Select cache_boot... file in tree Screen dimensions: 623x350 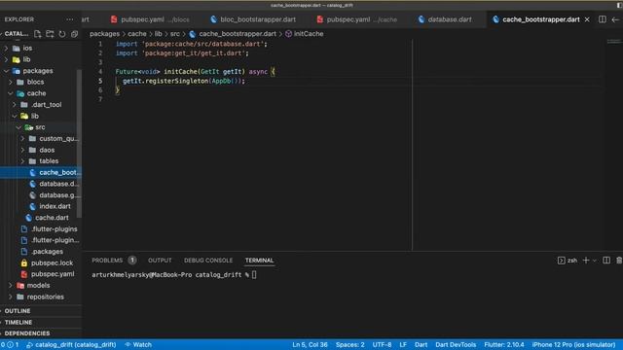[55, 172]
